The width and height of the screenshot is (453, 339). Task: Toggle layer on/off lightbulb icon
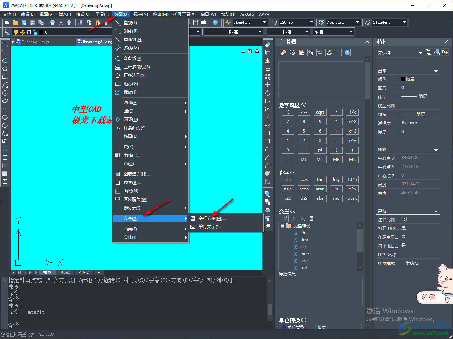[x=16, y=32]
